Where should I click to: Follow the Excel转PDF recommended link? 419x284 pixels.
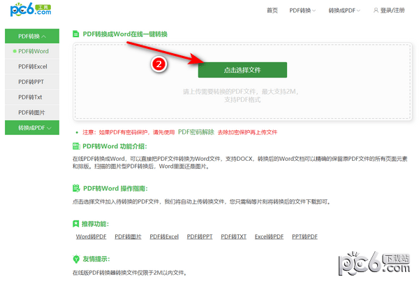[269, 237]
